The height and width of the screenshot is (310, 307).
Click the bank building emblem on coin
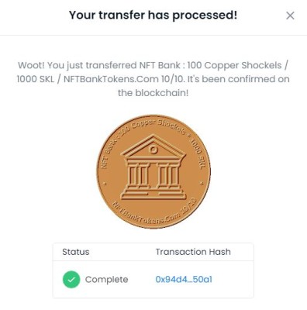[153, 167]
